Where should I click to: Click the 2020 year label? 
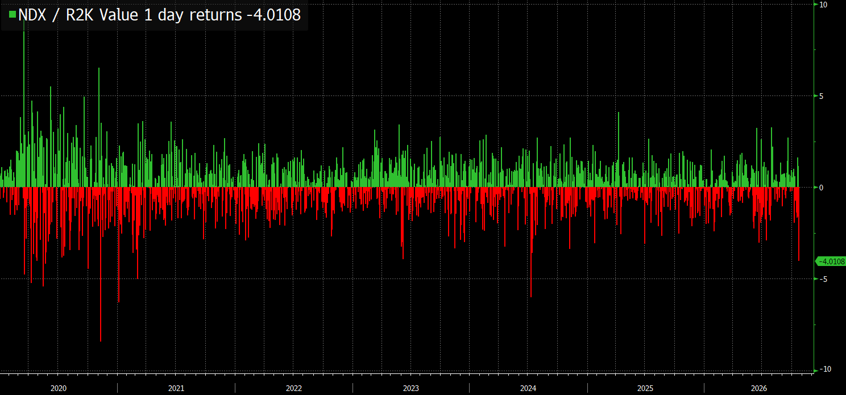point(59,389)
